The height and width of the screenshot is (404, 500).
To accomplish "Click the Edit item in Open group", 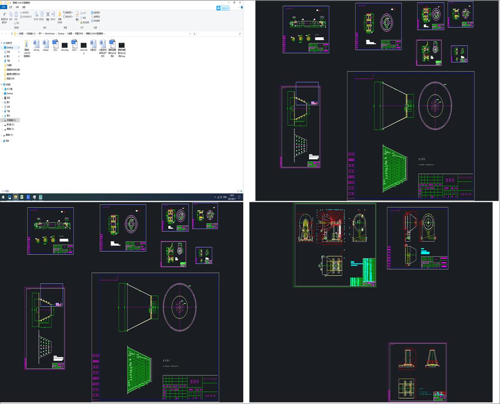I will coord(84,18).
